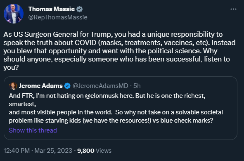Image resolution: width=244 pixels, height=161 pixels.
Task: Click main tweet text starting As US Surgeon General
Action: (119, 51)
